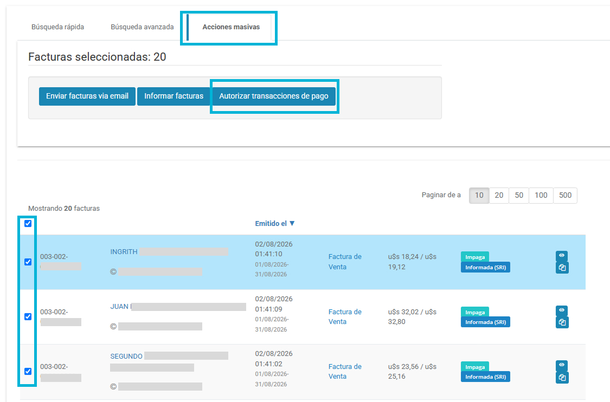Switch to Búsqueda rápida tab
This screenshot has width=610, height=402.
(57, 27)
